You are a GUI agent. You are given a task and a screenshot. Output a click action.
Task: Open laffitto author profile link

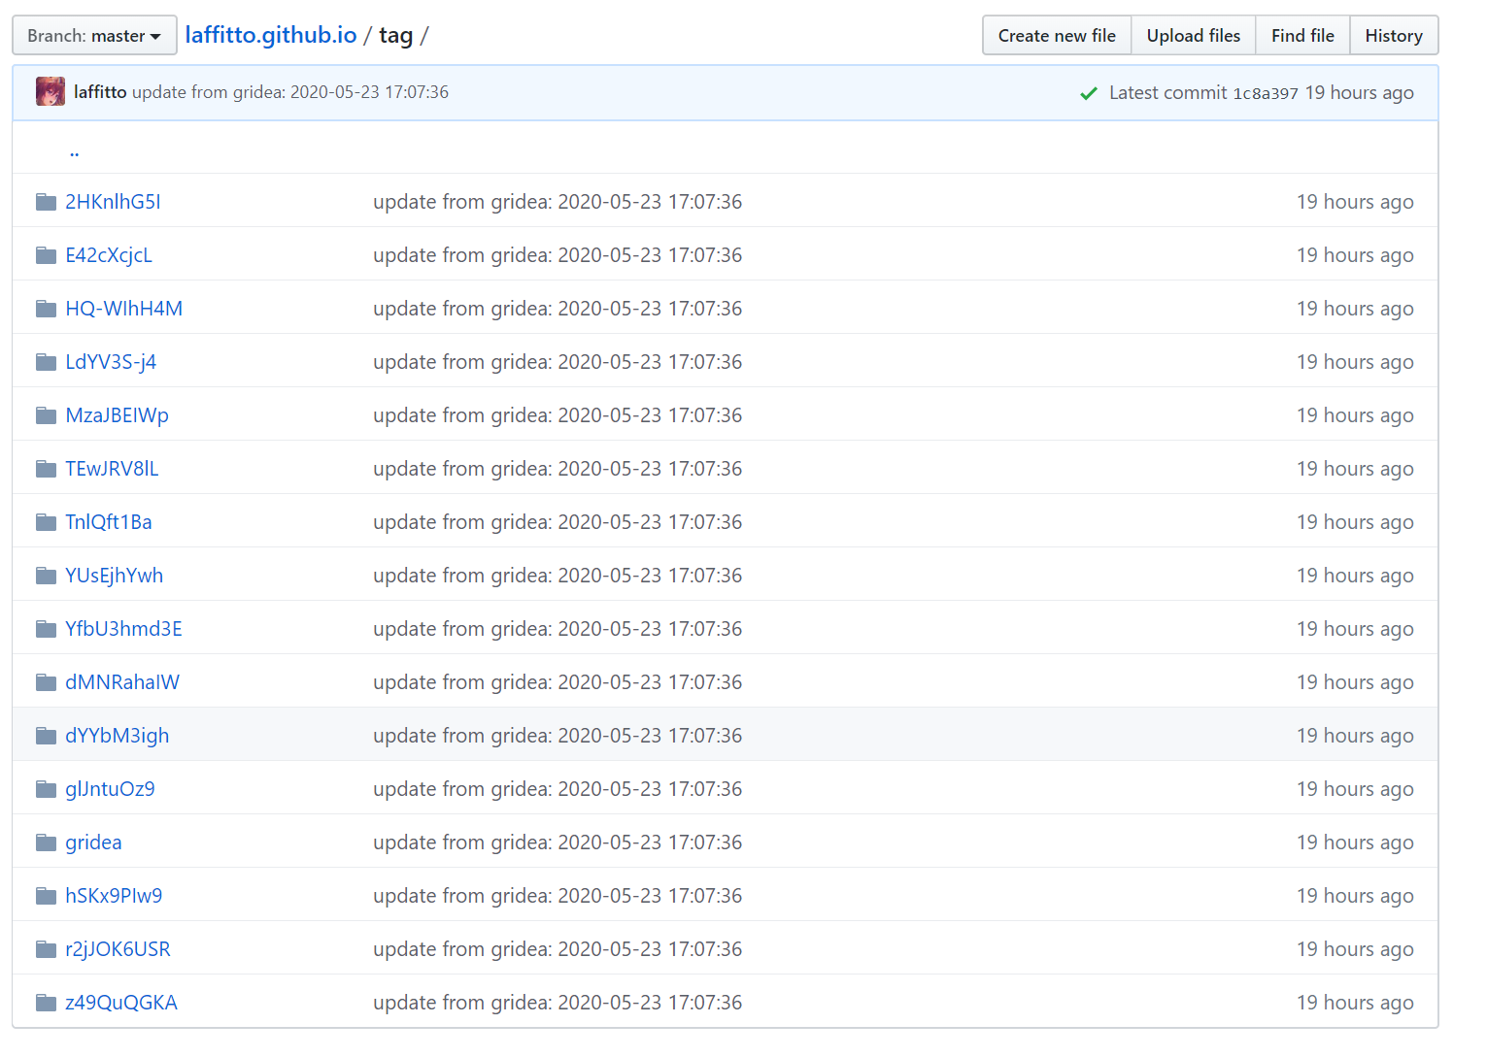click(100, 92)
